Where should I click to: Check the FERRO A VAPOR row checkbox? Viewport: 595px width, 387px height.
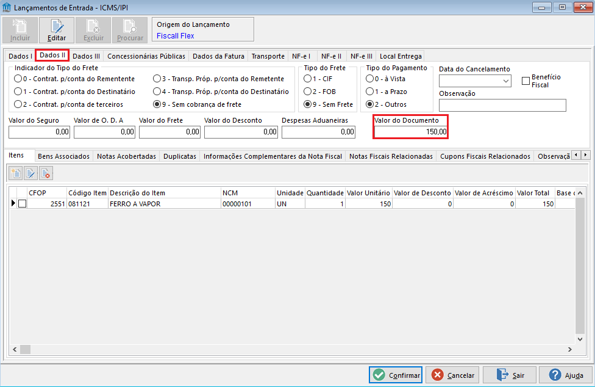[x=23, y=204]
